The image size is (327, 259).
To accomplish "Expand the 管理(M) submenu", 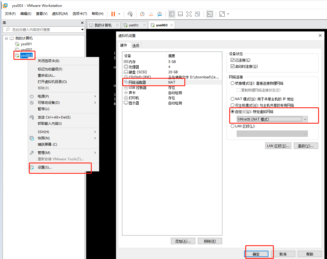I will (63, 153).
